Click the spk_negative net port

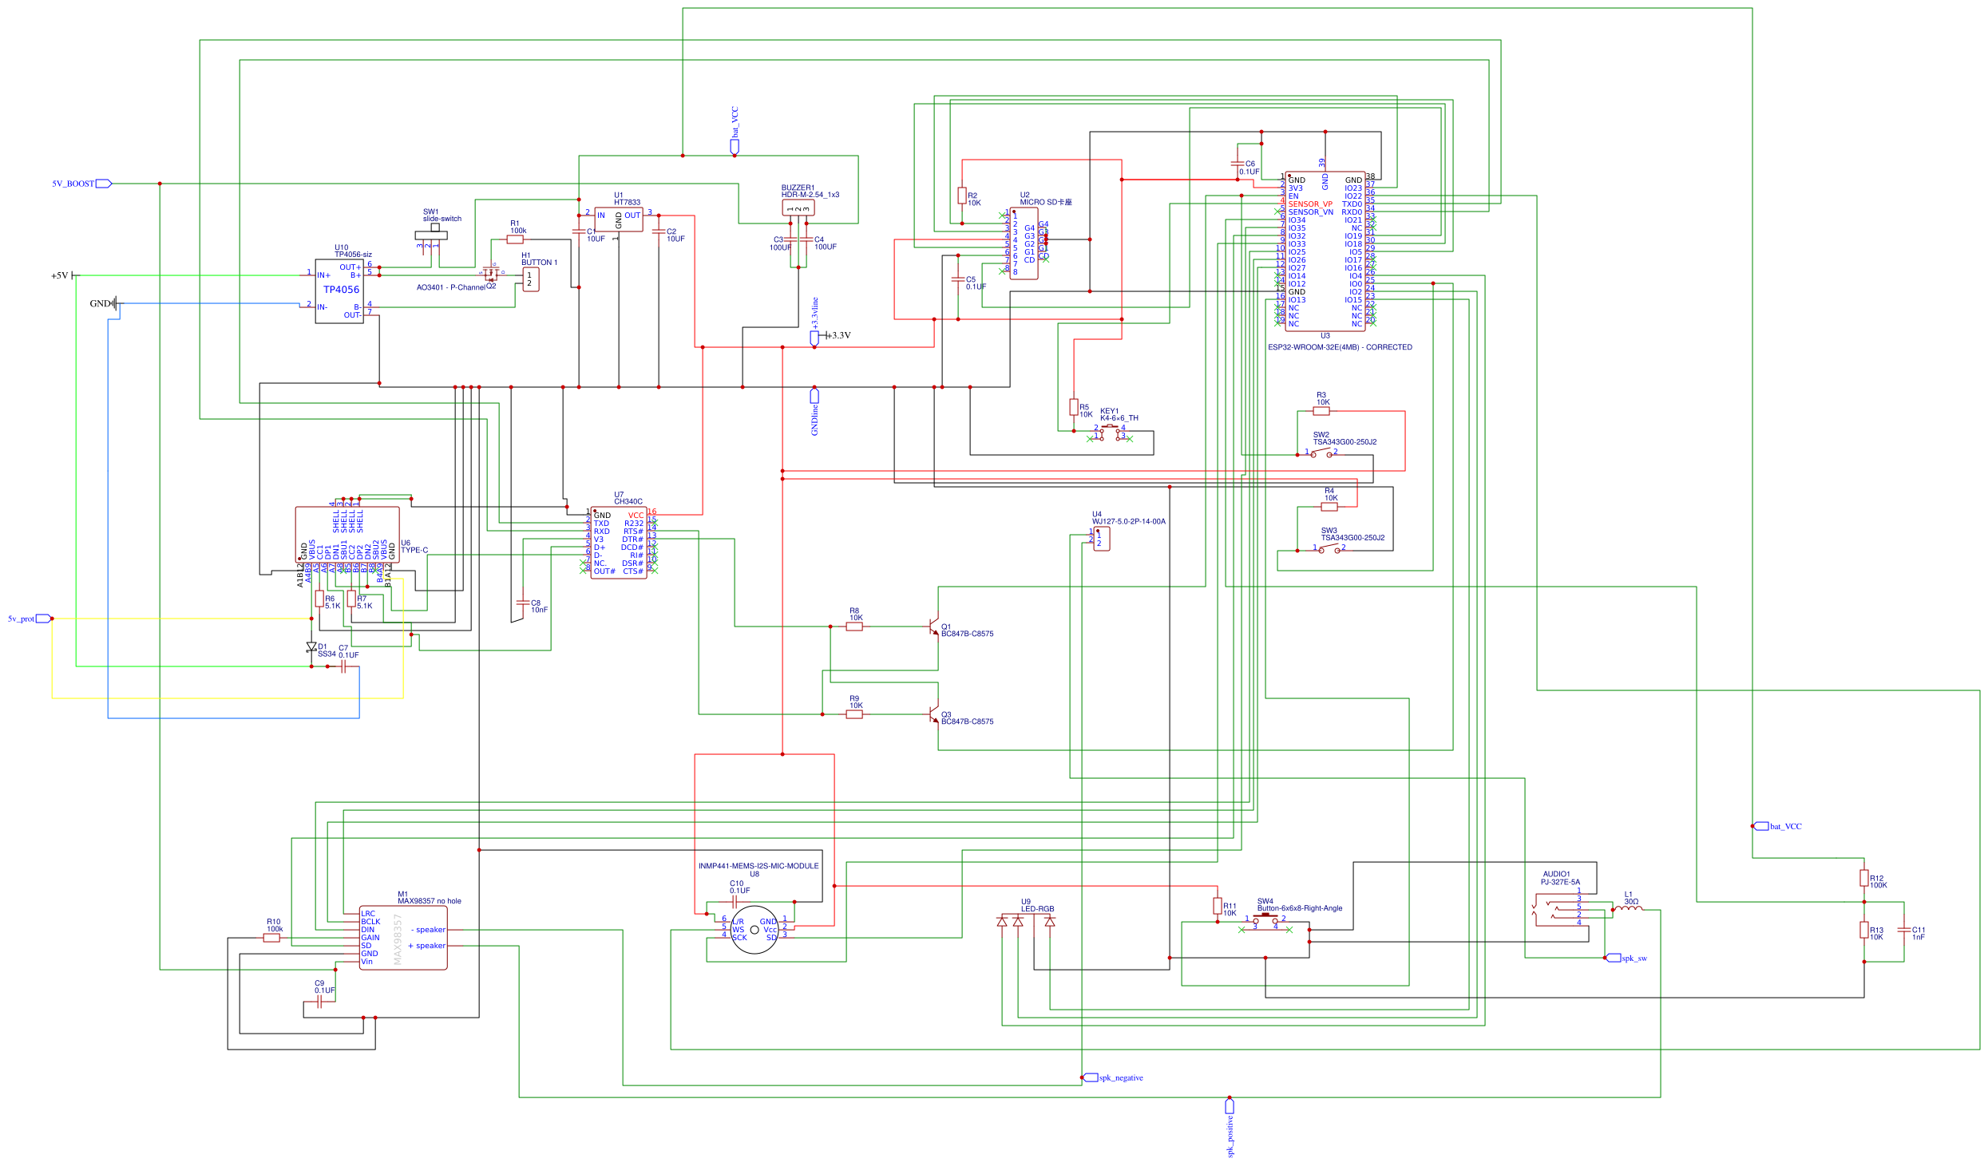coord(1113,1077)
